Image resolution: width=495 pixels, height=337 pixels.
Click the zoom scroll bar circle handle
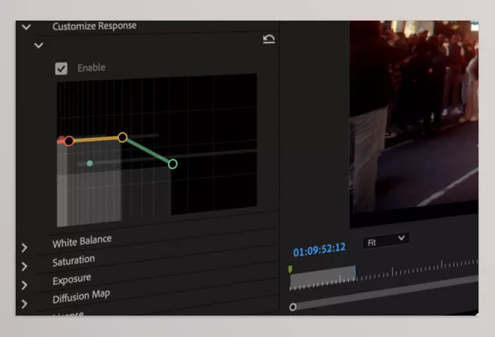click(x=293, y=307)
